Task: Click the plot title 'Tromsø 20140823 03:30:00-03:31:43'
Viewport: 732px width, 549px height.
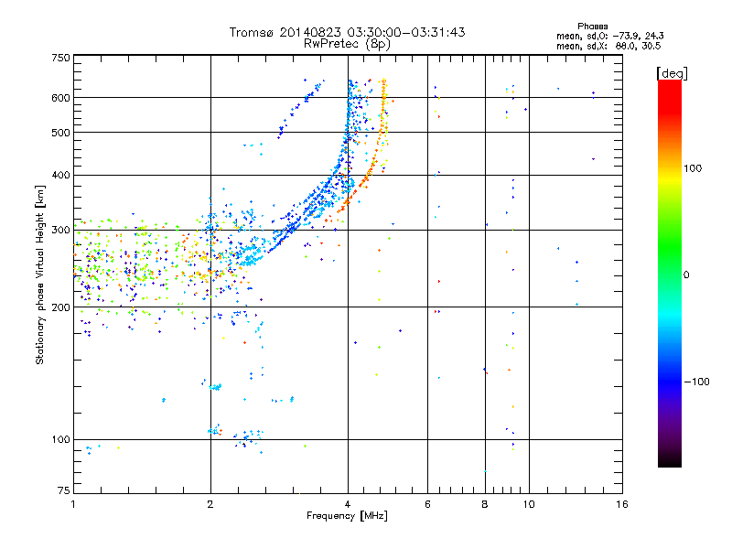Action: [x=348, y=32]
